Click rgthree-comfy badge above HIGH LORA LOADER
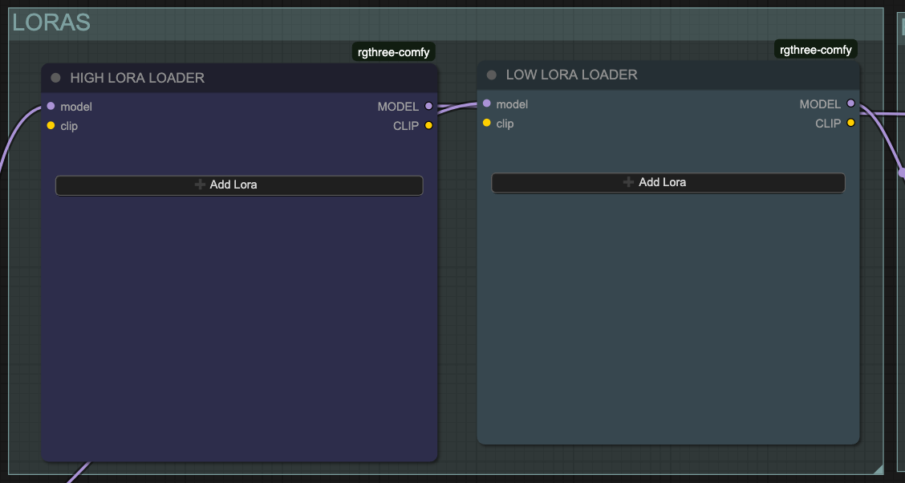This screenshot has width=905, height=483. point(393,52)
